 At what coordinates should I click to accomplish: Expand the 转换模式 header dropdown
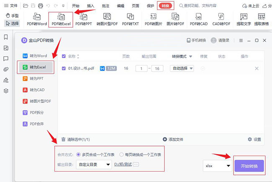click(x=191, y=56)
